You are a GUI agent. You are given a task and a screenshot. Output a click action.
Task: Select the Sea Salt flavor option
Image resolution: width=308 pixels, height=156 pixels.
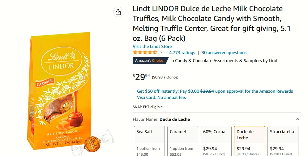[x=149, y=141]
